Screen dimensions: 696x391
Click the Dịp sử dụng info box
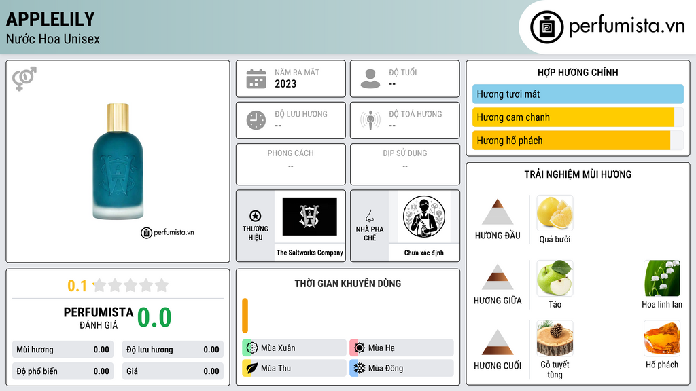click(x=405, y=164)
